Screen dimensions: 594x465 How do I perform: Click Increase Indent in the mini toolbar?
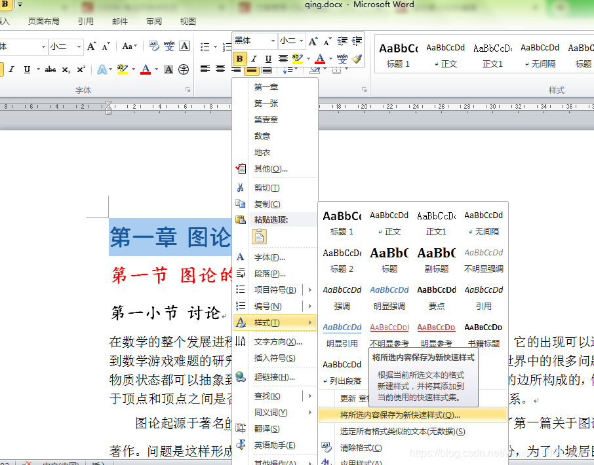click(357, 41)
